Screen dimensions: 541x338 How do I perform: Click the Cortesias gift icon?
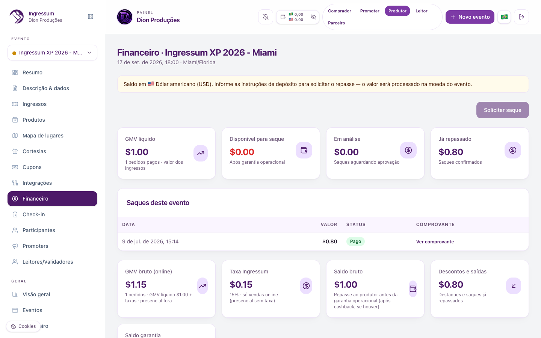tap(15, 151)
